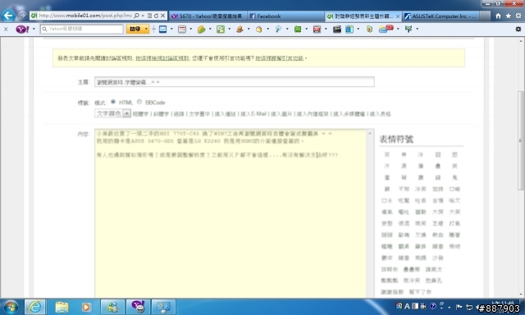The image size is (525, 315).
Task: Expand the dropdown beside the green flag icon
Action: (x=418, y=30)
